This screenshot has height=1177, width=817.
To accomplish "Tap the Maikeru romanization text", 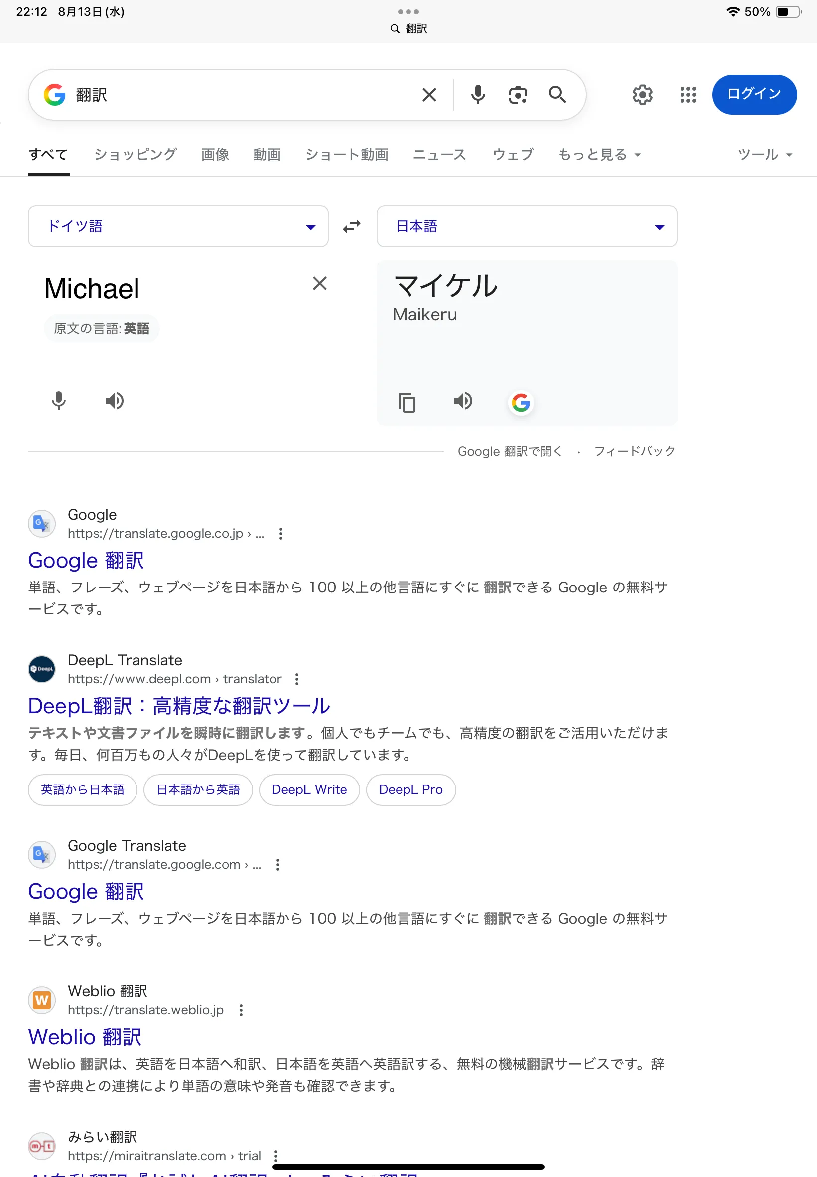I will 425,314.
